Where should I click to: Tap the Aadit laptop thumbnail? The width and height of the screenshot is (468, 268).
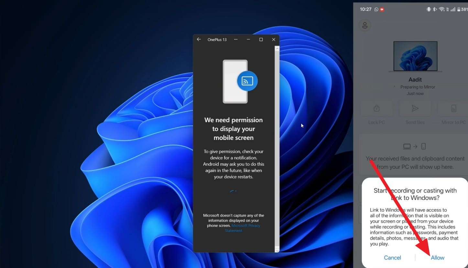[x=415, y=56]
